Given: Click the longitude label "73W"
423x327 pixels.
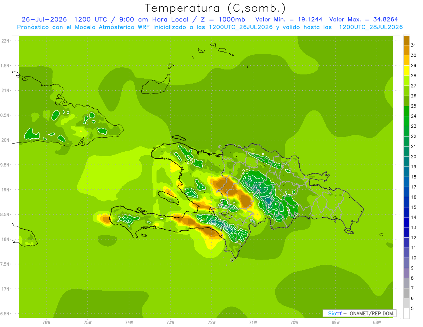Looking at the screenshot, I should click(170, 322).
